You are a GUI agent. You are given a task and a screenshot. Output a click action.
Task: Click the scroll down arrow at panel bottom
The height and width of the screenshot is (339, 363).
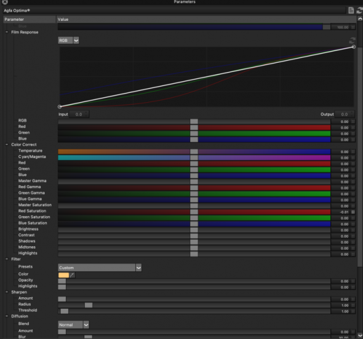pyautogui.click(x=360, y=335)
